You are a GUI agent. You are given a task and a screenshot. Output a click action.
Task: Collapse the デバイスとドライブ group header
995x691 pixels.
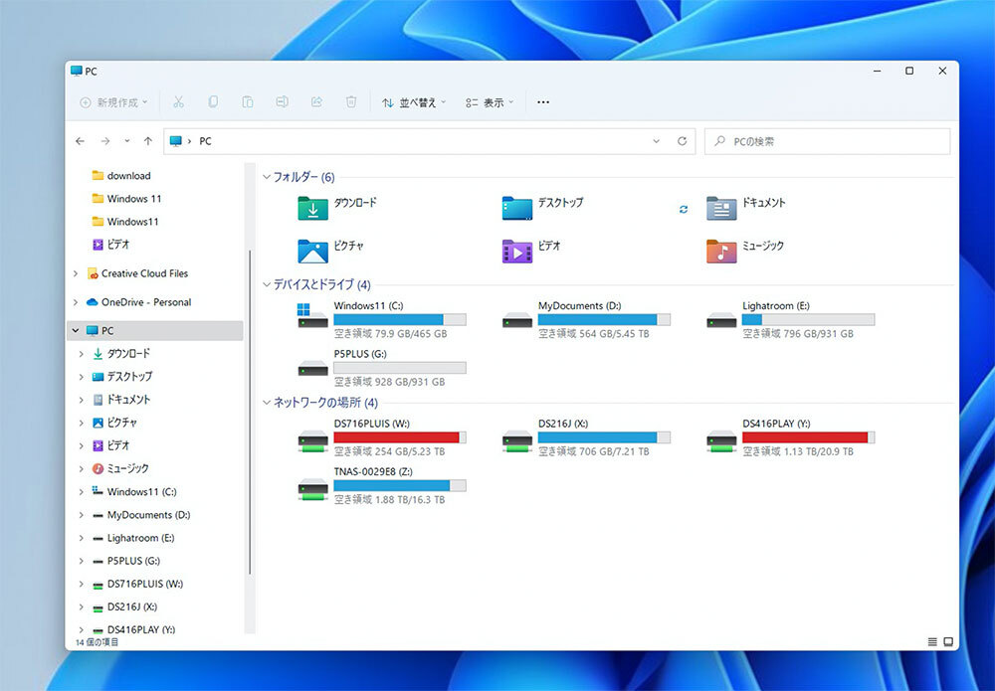point(267,284)
